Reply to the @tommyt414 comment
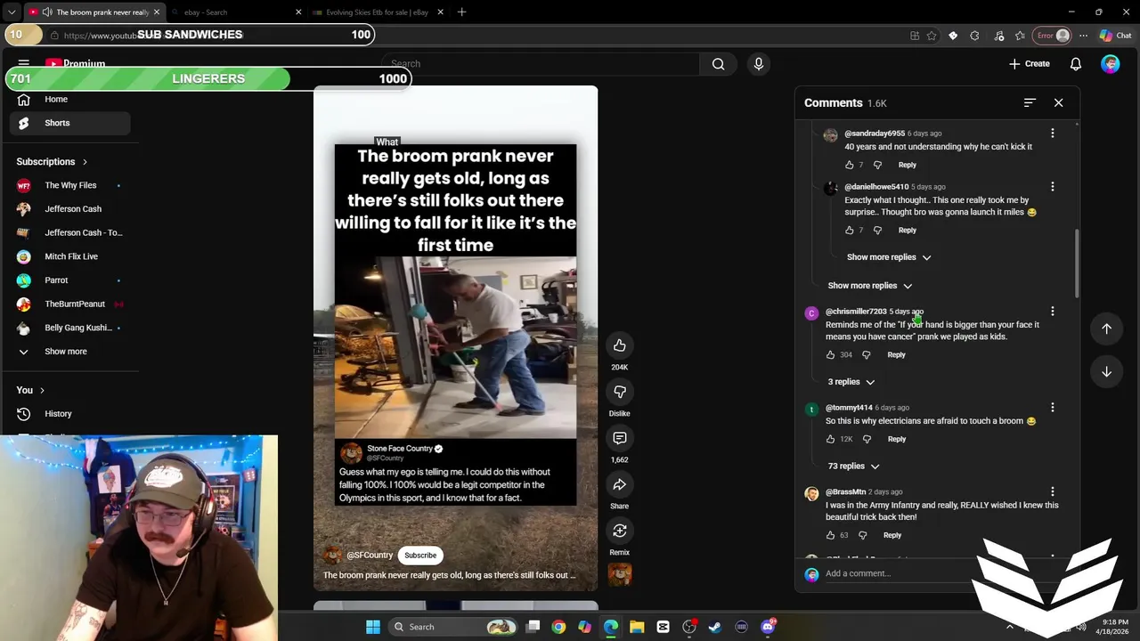 point(897,439)
